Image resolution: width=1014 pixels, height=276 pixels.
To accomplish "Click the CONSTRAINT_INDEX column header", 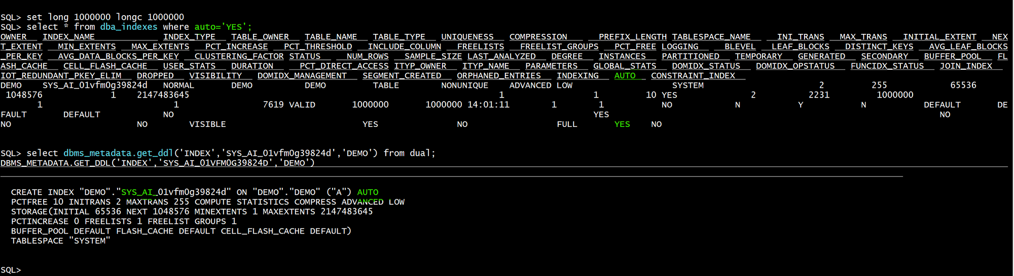I will point(693,75).
